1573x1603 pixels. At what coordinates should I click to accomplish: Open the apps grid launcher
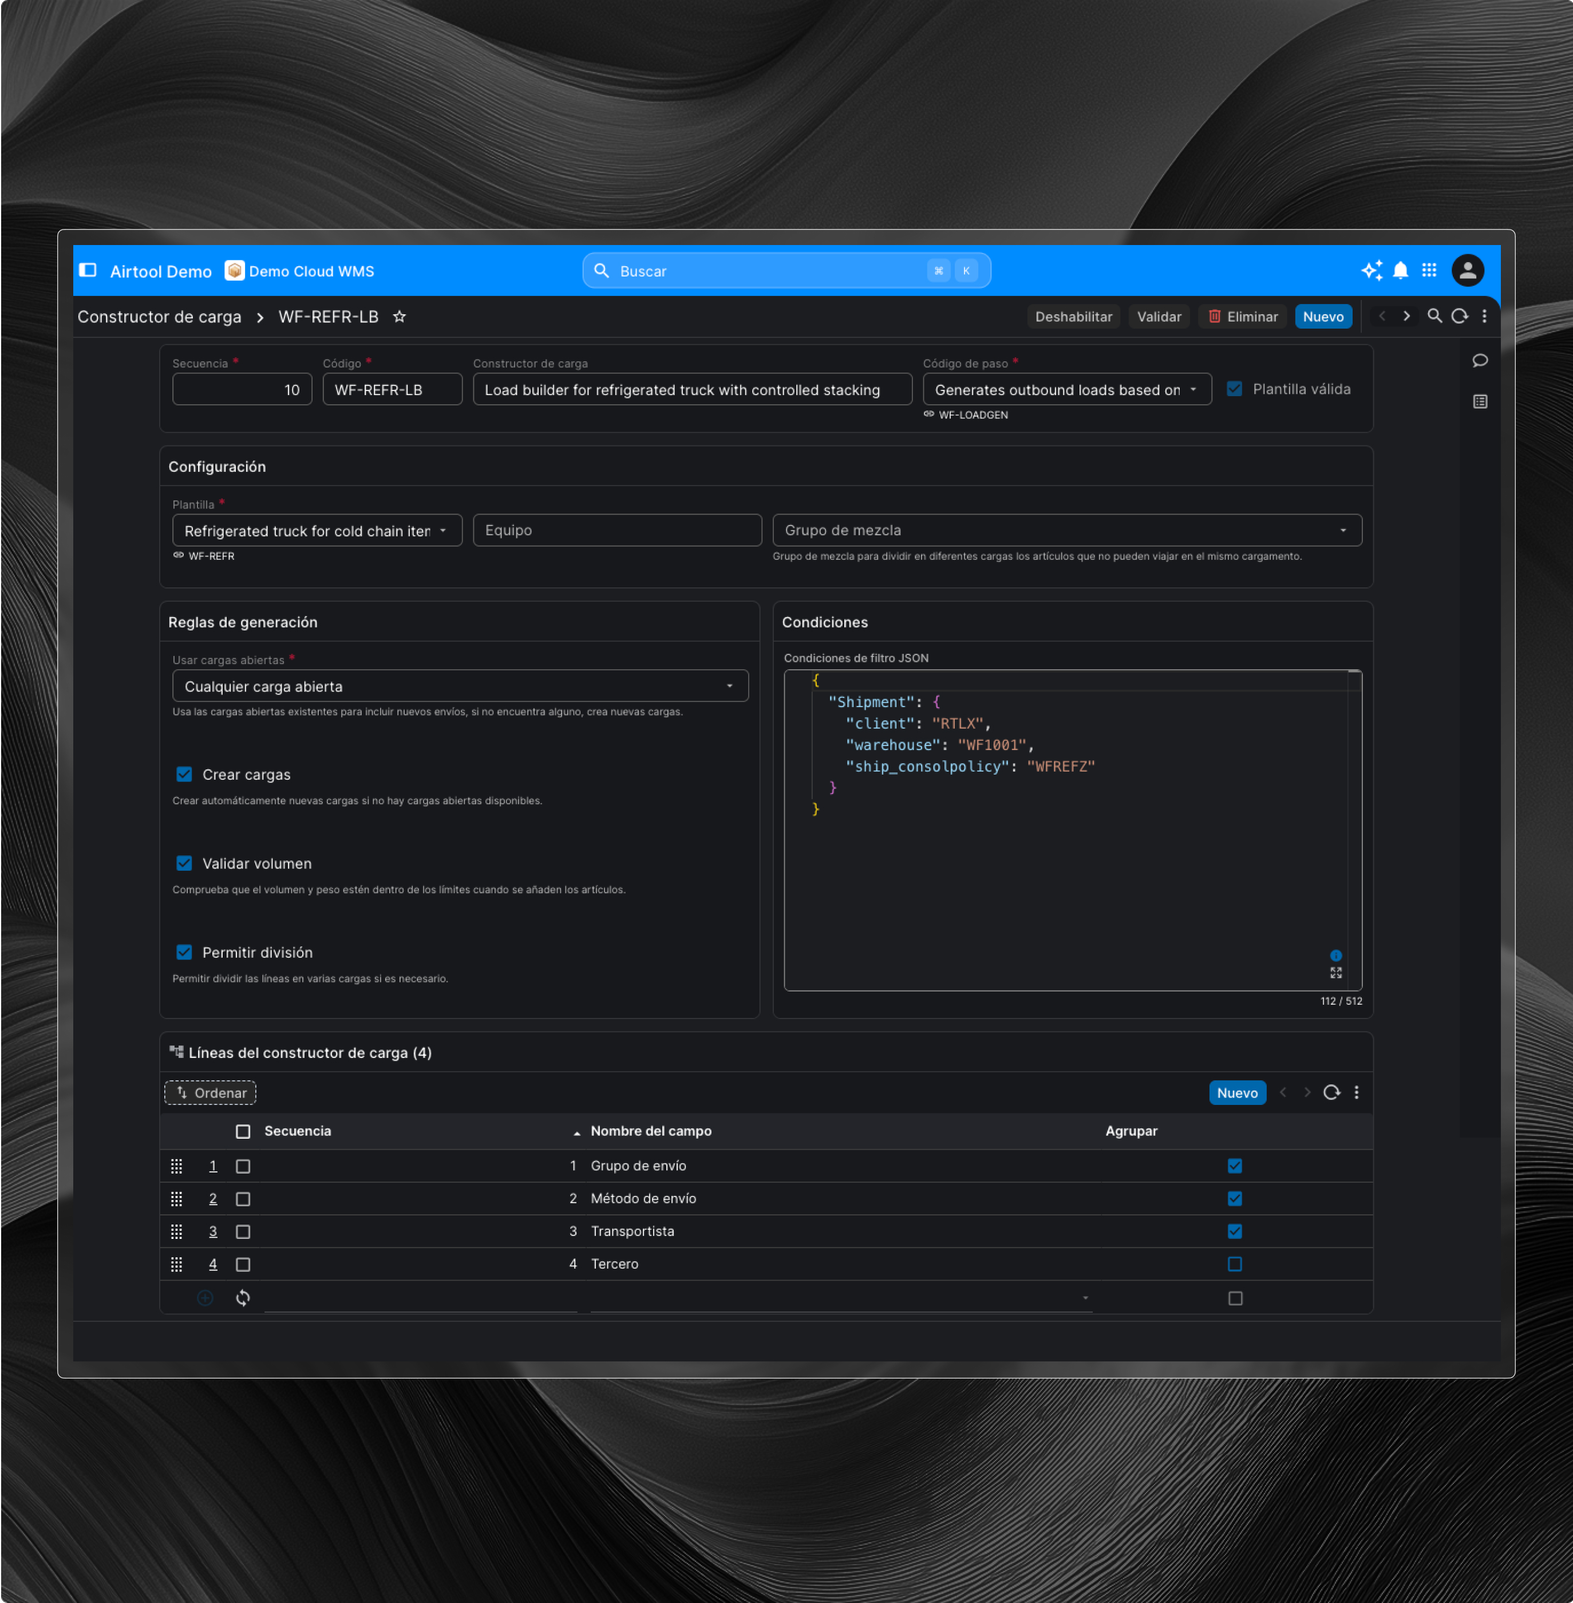[x=1429, y=271]
